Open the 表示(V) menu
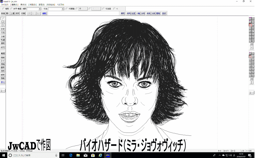 click(x=23, y=5)
